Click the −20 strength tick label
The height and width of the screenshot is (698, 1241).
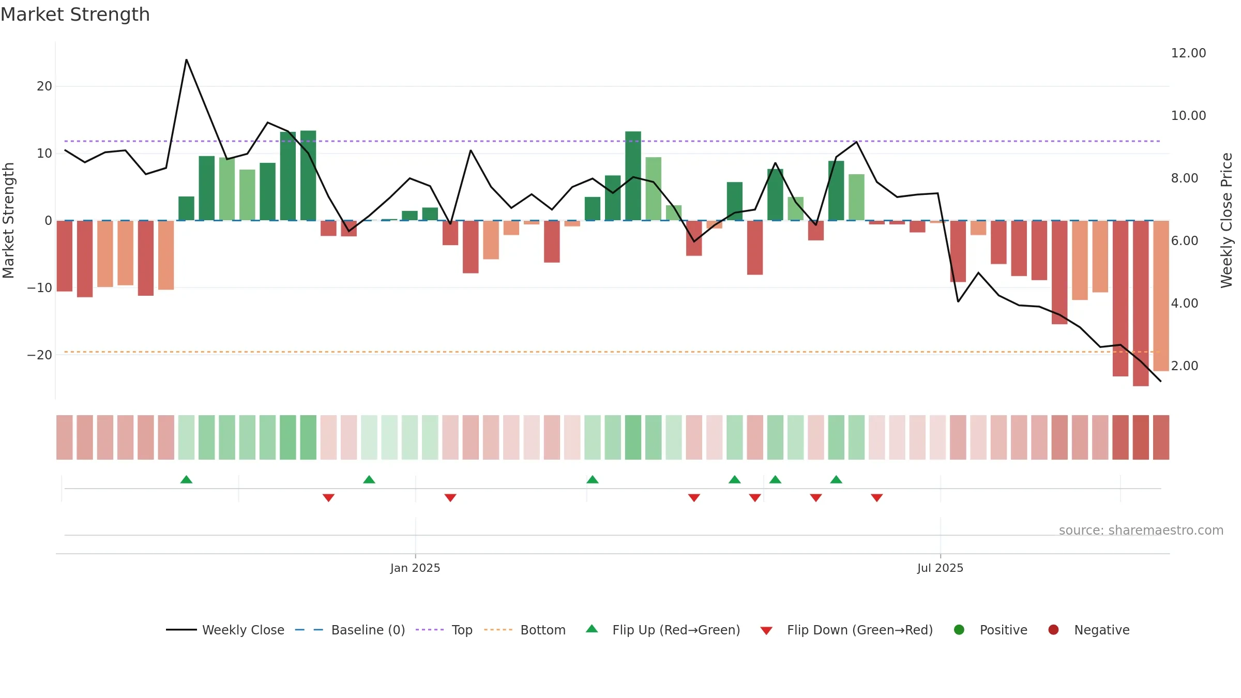coord(40,355)
